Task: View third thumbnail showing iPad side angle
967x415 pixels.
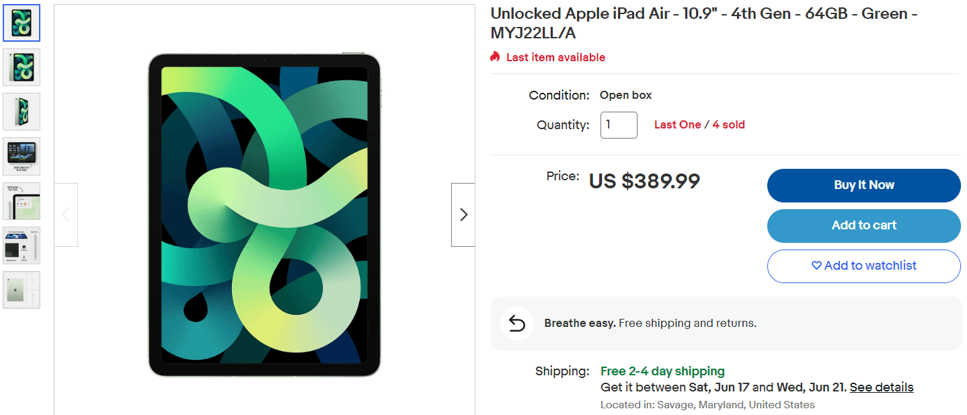Action: 22,112
